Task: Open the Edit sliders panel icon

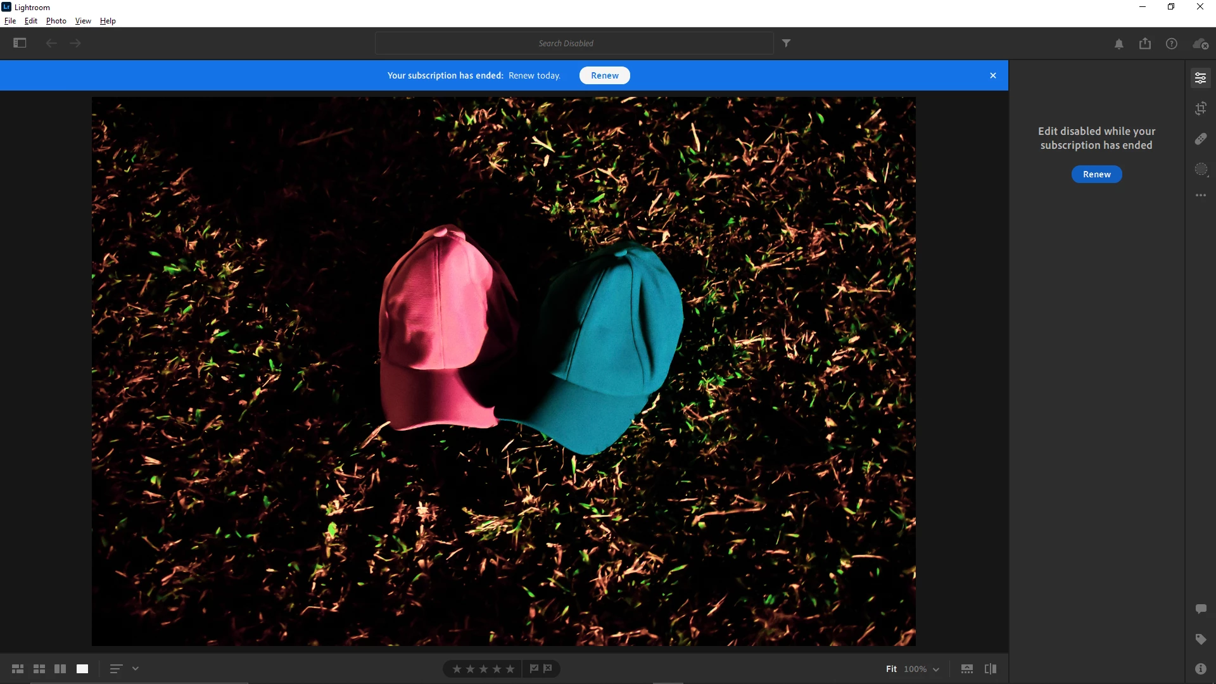Action: [1200, 78]
